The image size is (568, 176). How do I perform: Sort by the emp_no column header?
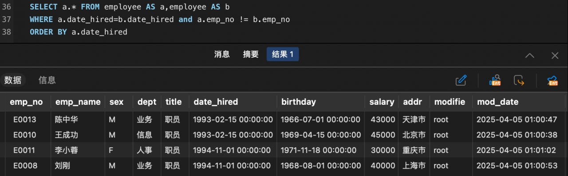tap(26, 102)
